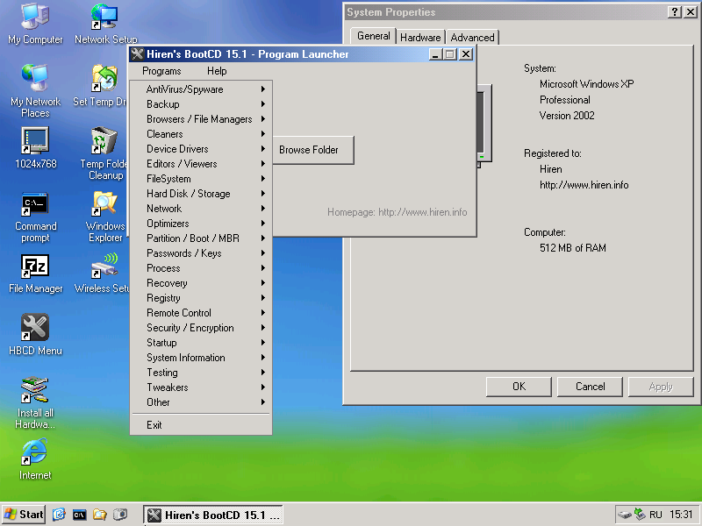This screenshot has width=702, height=526.
Task: Close the System Properties dialog
Action: click(x=691, y=12)
